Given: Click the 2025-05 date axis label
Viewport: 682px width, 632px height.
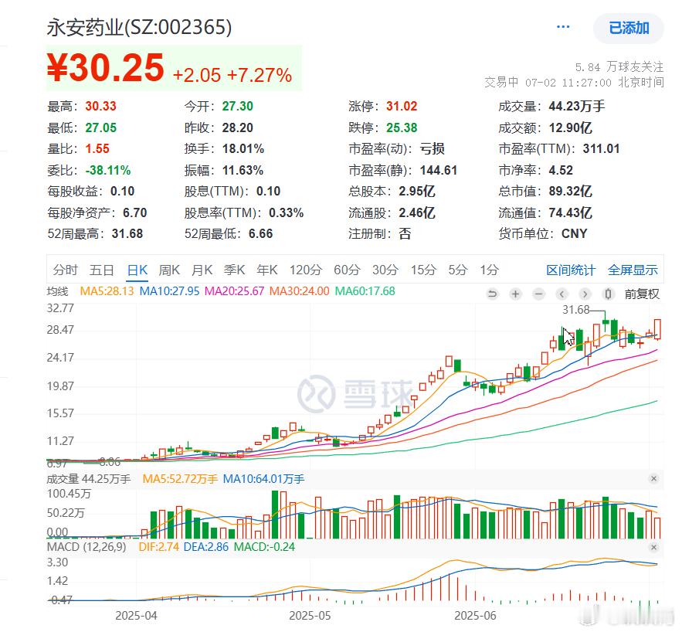Looking at the screenshot, I should coord(310,616).
